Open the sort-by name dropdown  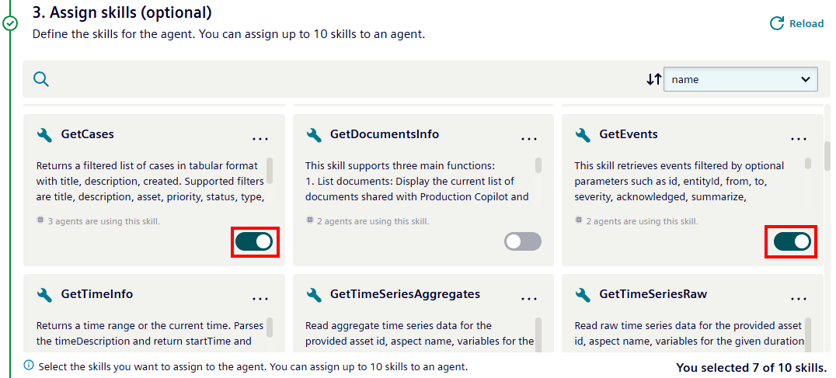tap(740, 79)
